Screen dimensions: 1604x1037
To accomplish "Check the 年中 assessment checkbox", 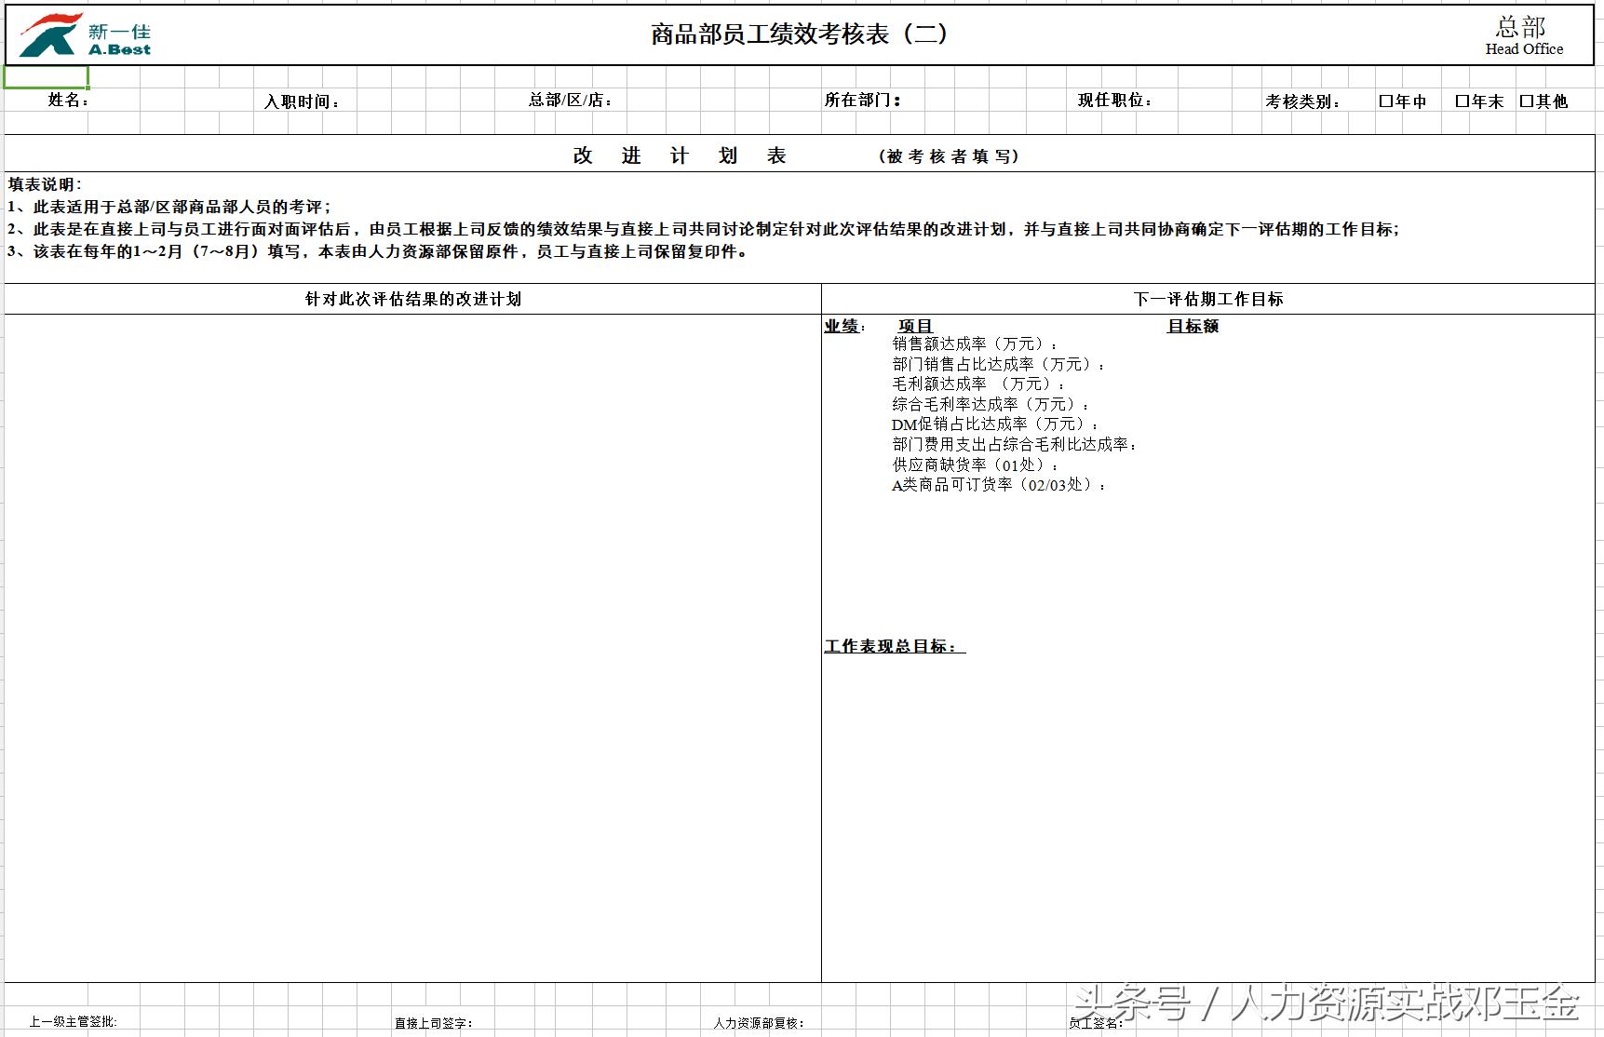I will pos(1386,101).
